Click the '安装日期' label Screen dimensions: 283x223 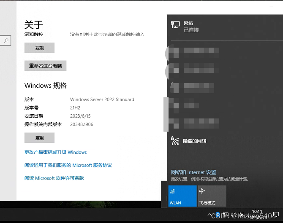pos(34,116)
